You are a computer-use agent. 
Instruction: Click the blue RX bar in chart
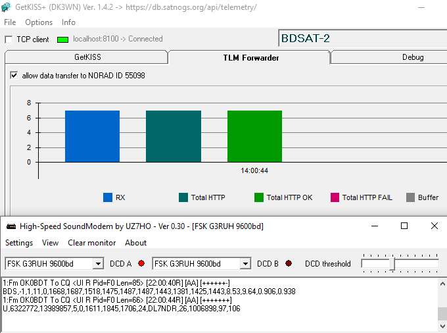pyautogui.click(x=93, y=136)
